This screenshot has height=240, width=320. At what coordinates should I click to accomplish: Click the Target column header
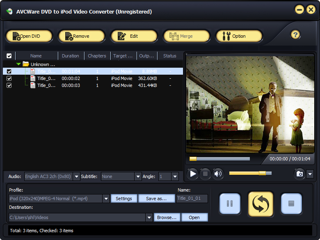[x=123, y=56]
